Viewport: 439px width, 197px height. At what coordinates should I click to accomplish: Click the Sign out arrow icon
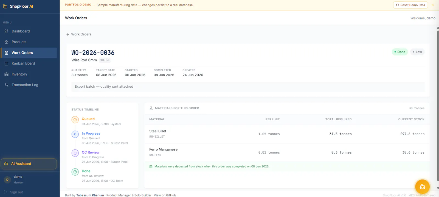(x=5, y=192)
